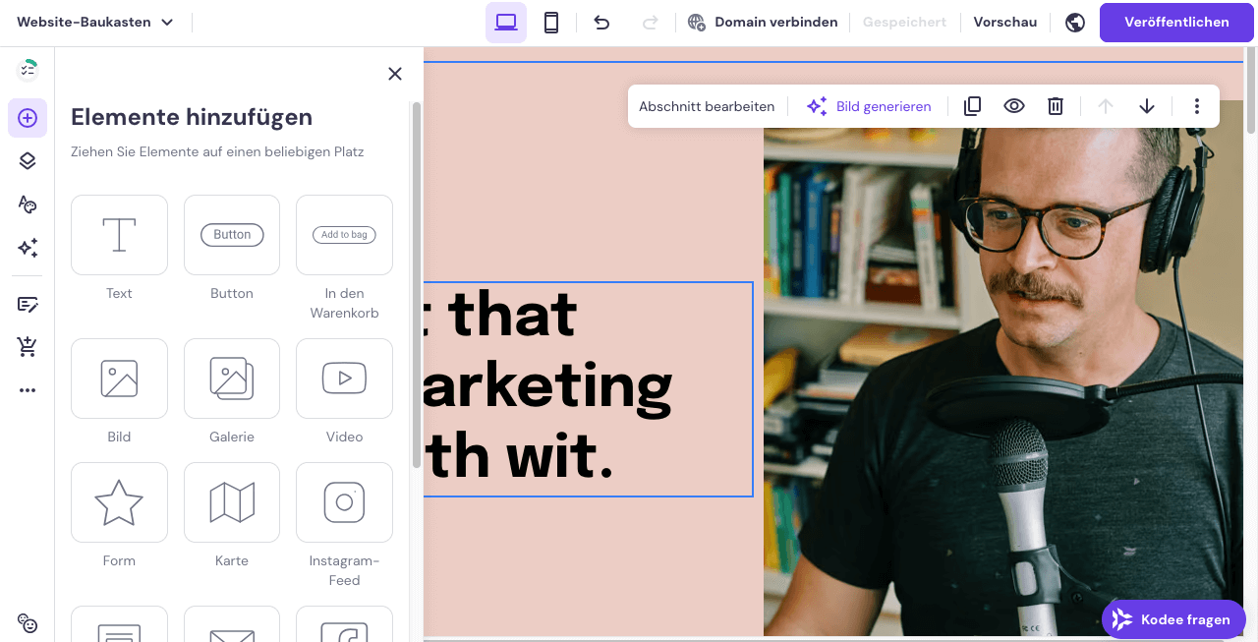
Task: Click Abschnitt bearbeiten
Action: (x=707, y=106)
